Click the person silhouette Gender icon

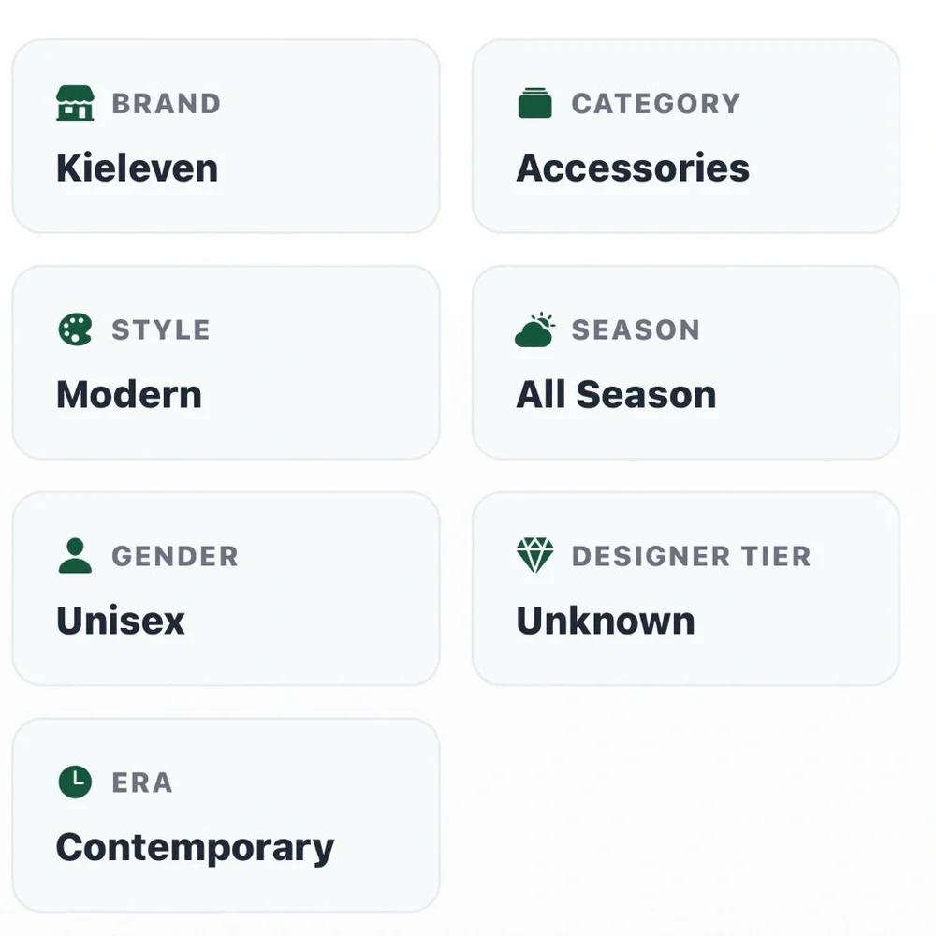75,556
